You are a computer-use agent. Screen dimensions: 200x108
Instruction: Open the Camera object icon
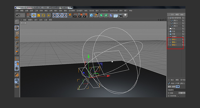(x=120, y=15)
